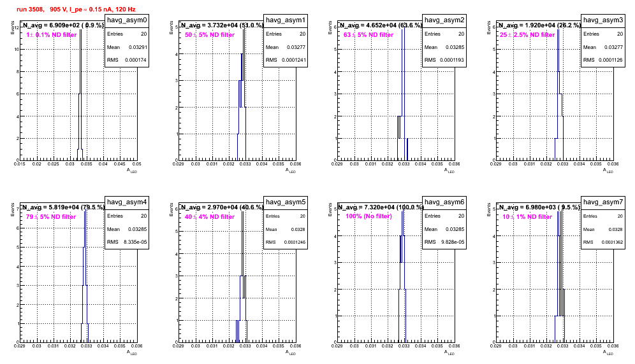Click the Entries row in havg_asym0 box

tap(127, 34)
